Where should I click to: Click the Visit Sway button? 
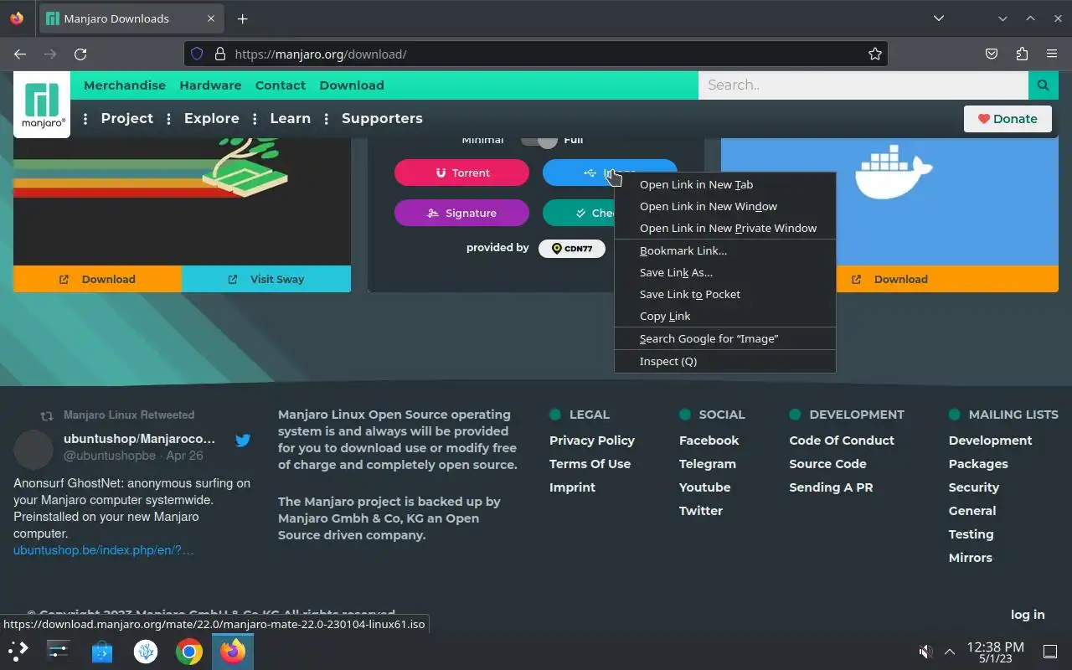[266, 279]
